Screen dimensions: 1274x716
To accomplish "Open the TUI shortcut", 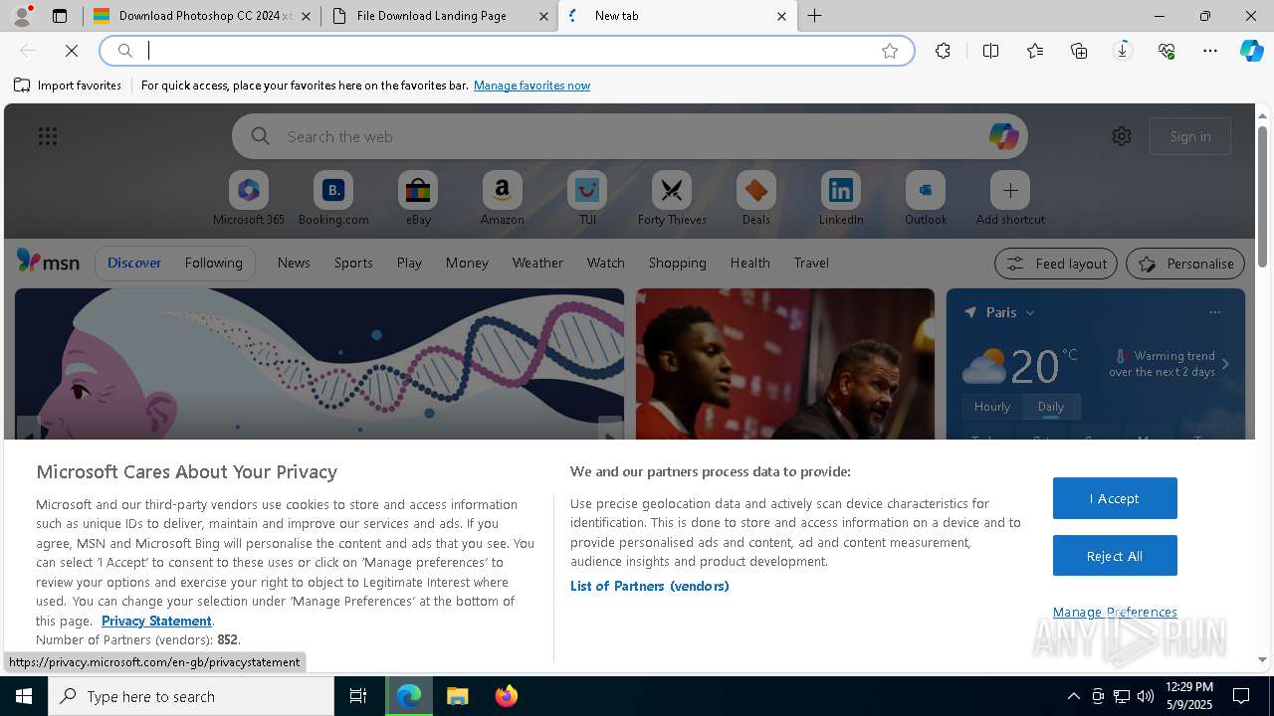I will (x=587, y=199).
